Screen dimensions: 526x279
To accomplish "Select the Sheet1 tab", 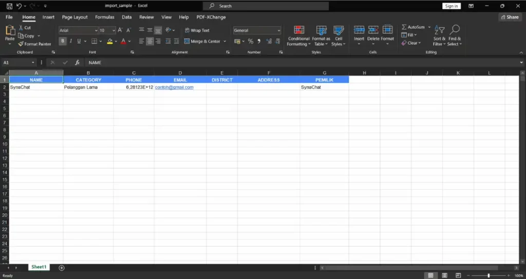I will 39,267.
